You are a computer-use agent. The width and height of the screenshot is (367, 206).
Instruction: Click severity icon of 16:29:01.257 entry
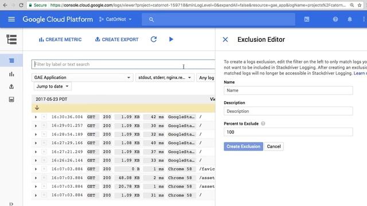point(44,126)
